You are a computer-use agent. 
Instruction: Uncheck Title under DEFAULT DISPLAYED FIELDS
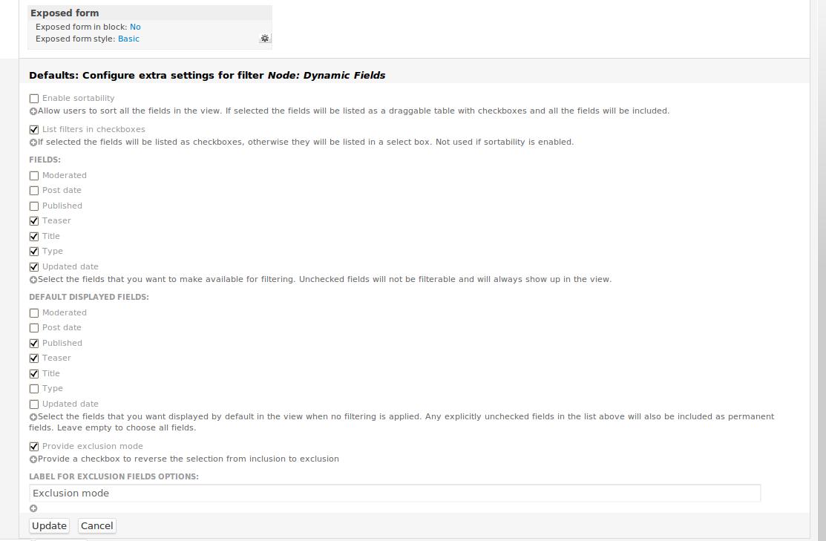click(x=34, y=374)
